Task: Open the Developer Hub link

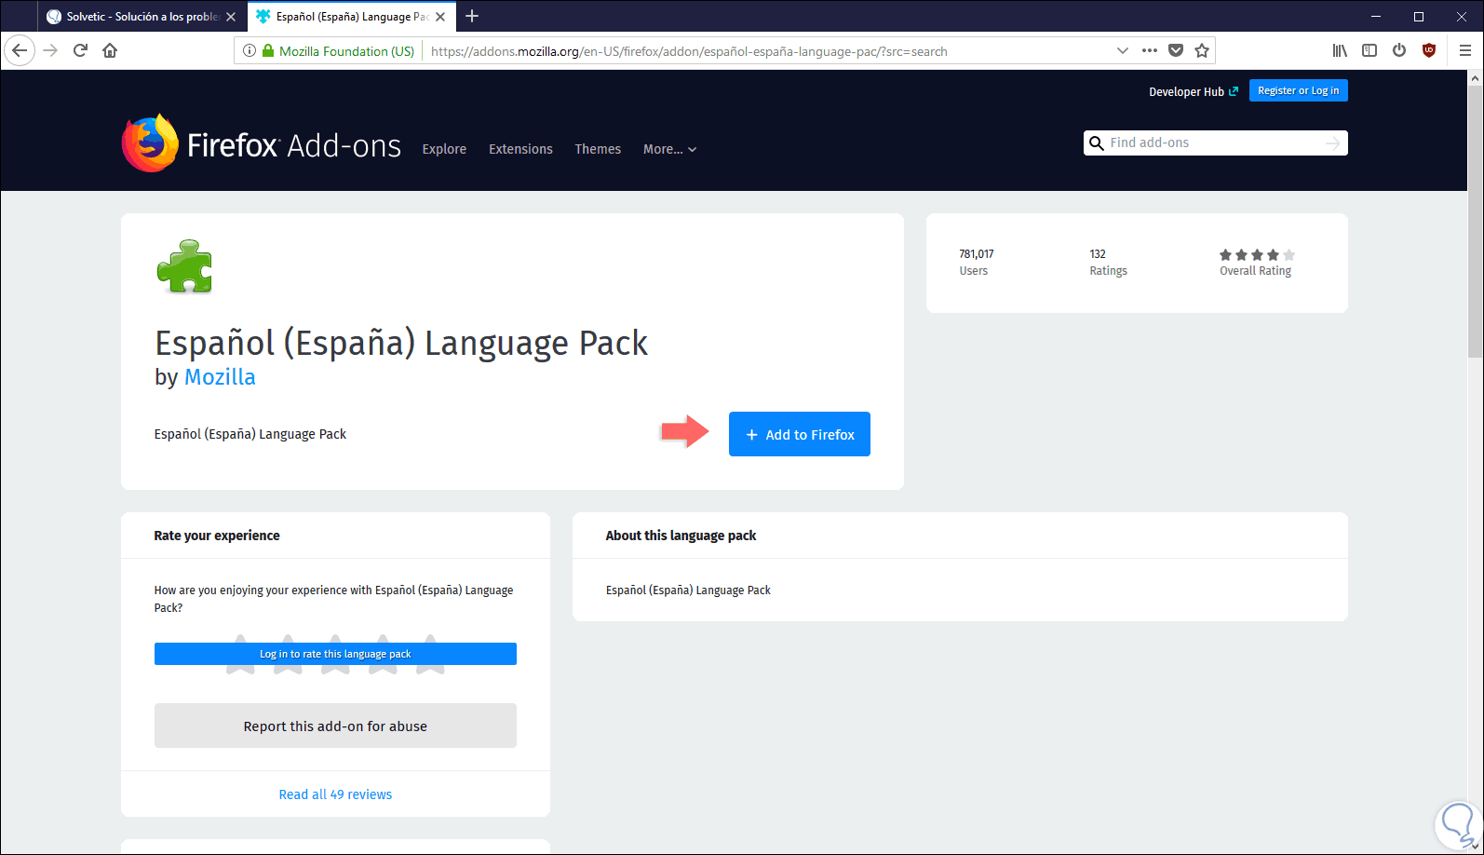Action: (1194, 91)
